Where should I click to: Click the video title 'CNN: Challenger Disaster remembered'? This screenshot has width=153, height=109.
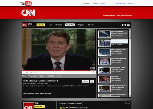tap(40, 81)
